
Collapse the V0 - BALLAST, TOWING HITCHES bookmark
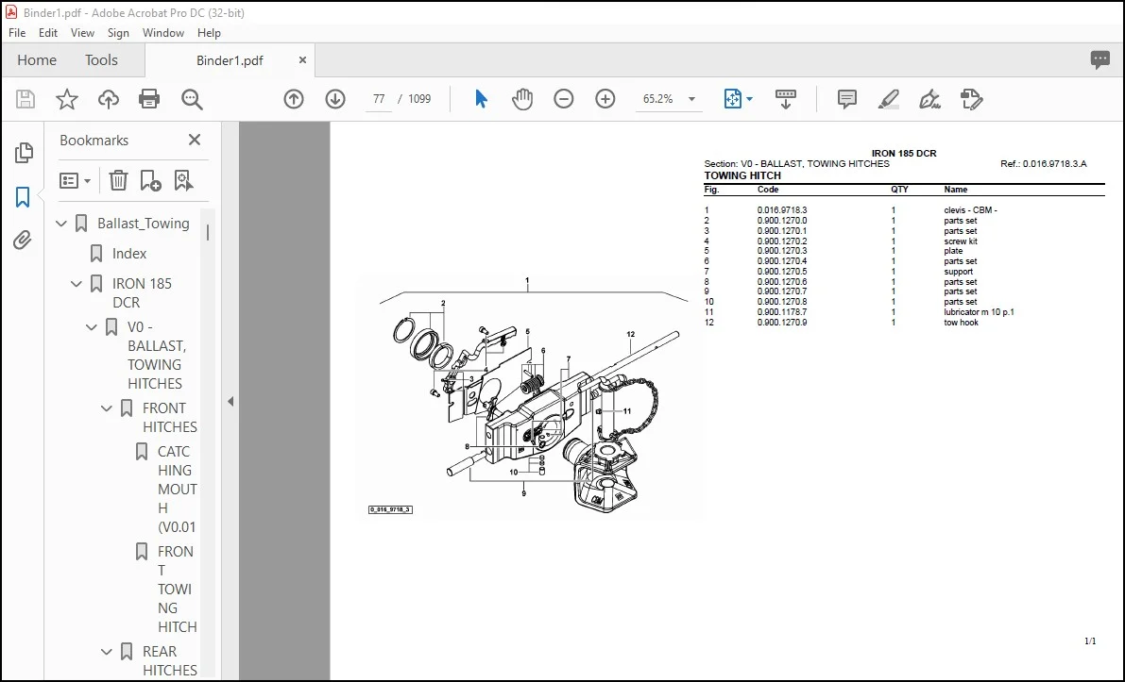point(92,327)
